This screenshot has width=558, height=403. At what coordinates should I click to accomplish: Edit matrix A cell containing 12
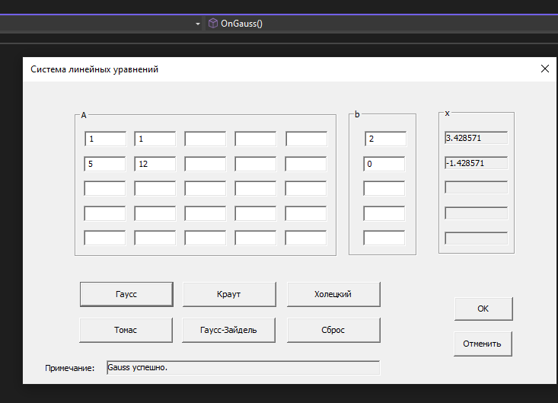(x=155, y=164)
